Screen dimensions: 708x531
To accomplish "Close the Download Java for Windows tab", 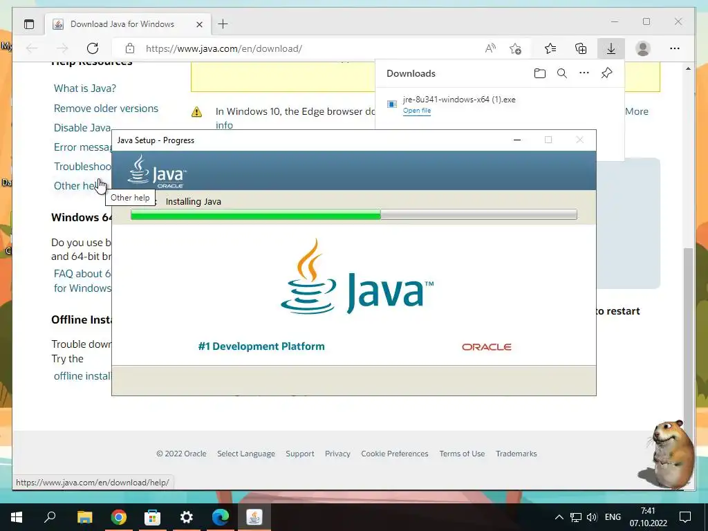I will tap(200, 24).
